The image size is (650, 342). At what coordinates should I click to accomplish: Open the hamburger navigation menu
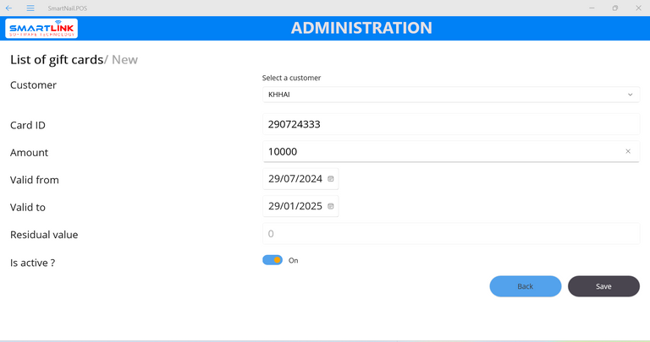(30, 8)
